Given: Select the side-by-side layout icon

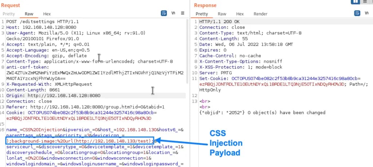Looking at the screenshot, I should point(356,1).
